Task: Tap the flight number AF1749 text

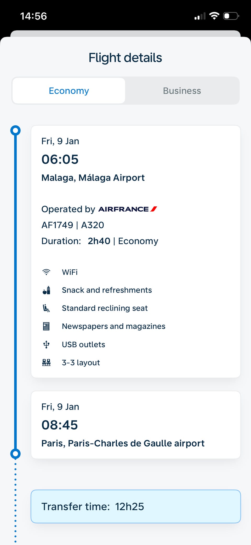Action: (57, 225)
